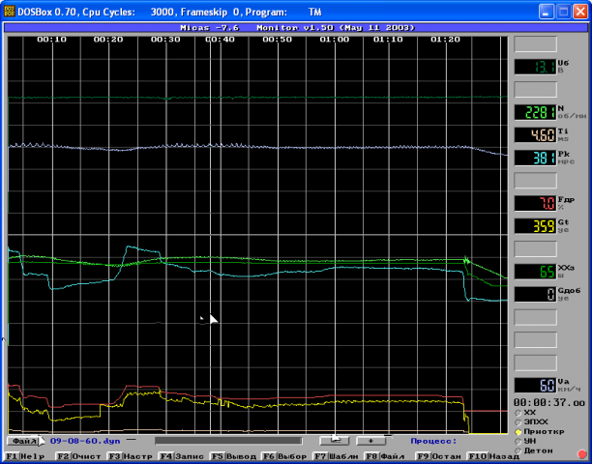Click the Va speed readout display
This screenshot has height=464, width=592.
point(534,385)
